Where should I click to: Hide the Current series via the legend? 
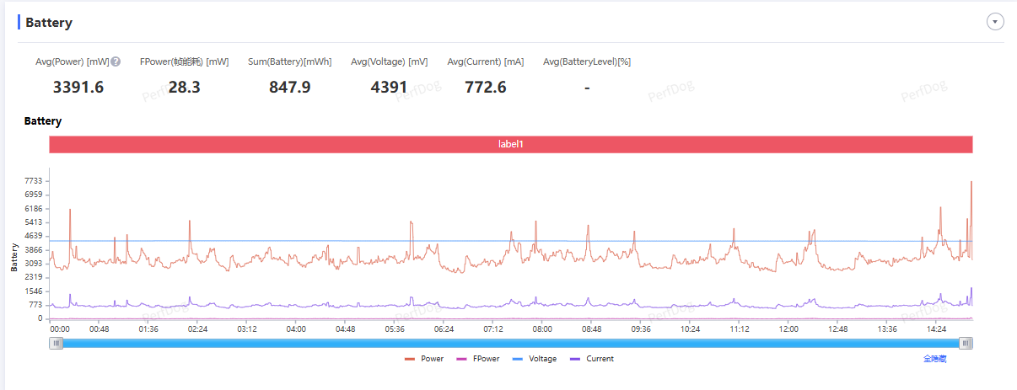tap(592, 359)
